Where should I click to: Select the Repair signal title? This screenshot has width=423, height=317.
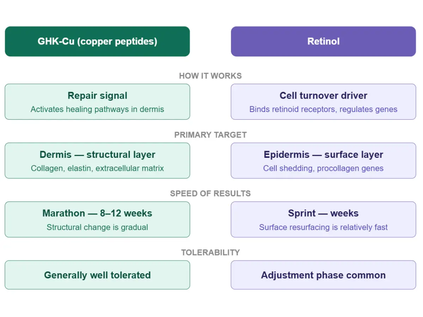97,96
